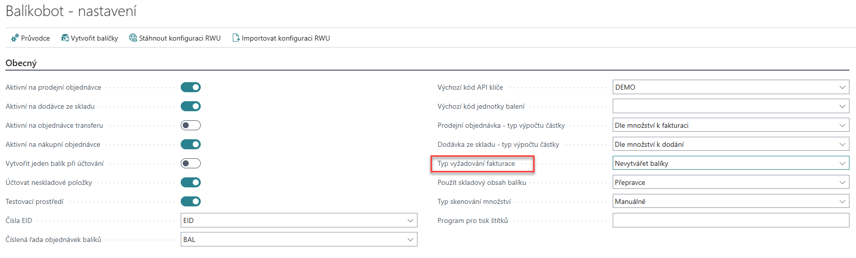Click the Výchozí kód API klíče label

[x=470, y=87]
